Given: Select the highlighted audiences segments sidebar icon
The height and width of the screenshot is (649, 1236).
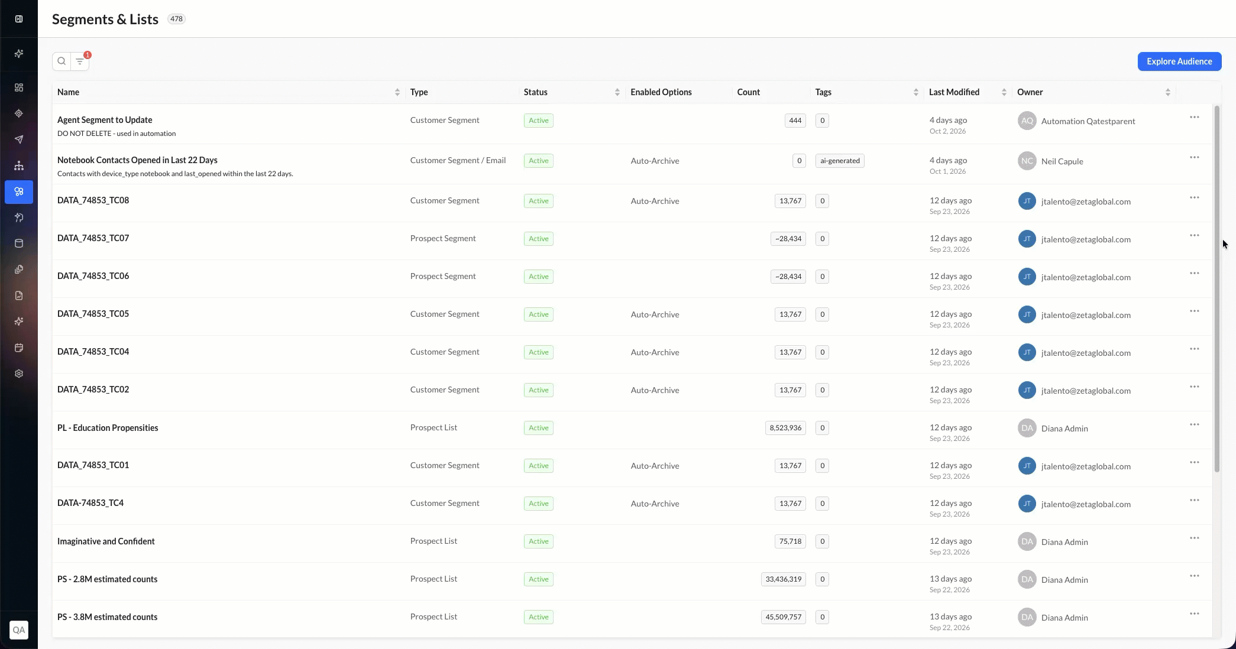Looking at the screenshot, I should [x=19, y=192].
